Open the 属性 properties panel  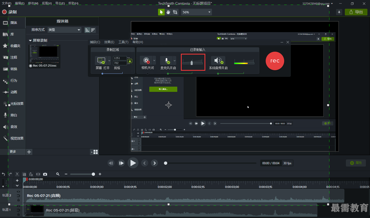tap(356, 163)
